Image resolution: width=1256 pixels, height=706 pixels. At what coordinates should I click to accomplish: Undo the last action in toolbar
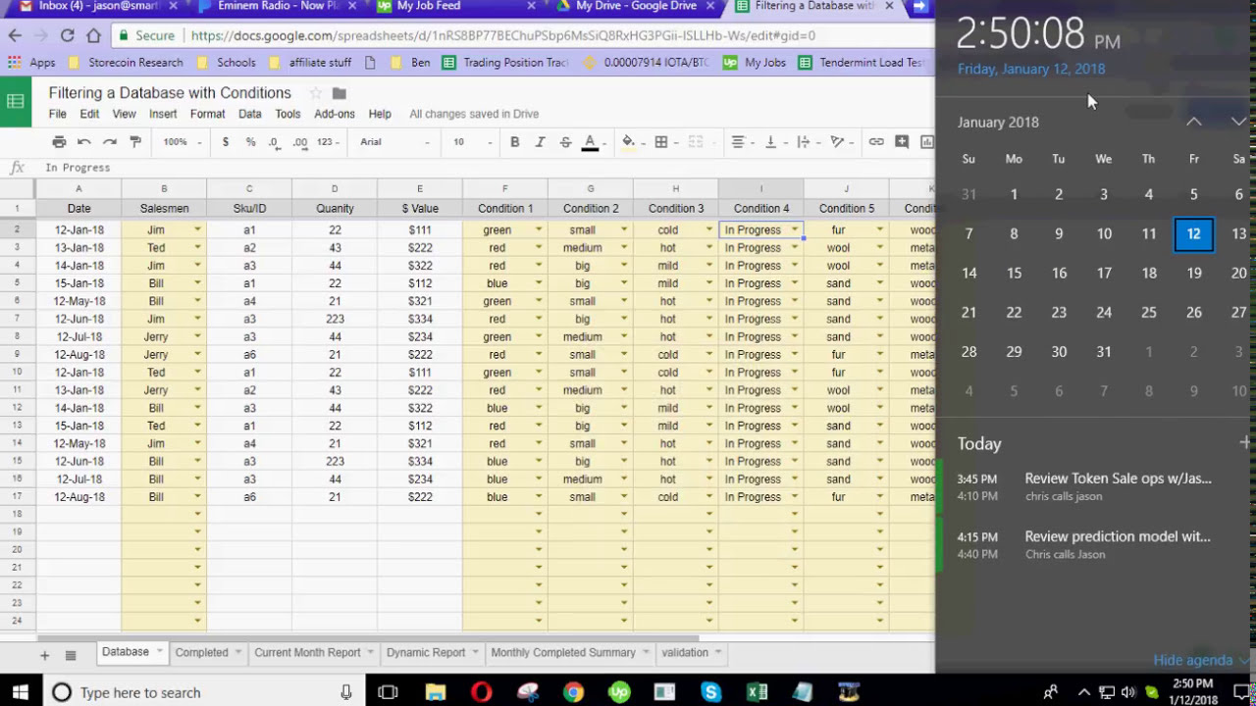pyautogui.click(x=84, y=142)
